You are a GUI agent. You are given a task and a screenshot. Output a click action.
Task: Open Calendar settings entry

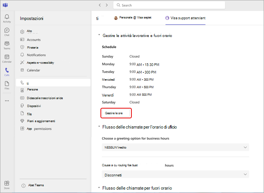33,70
